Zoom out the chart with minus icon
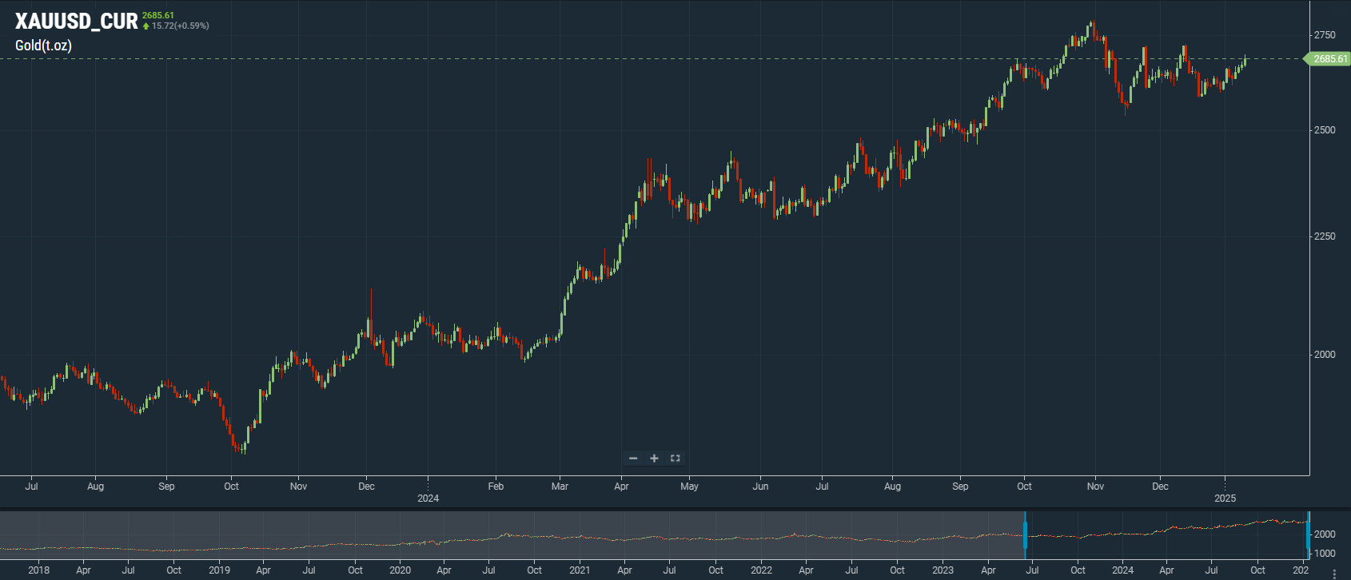Viewport: 1351px width, 580px height. coord(633,459)
